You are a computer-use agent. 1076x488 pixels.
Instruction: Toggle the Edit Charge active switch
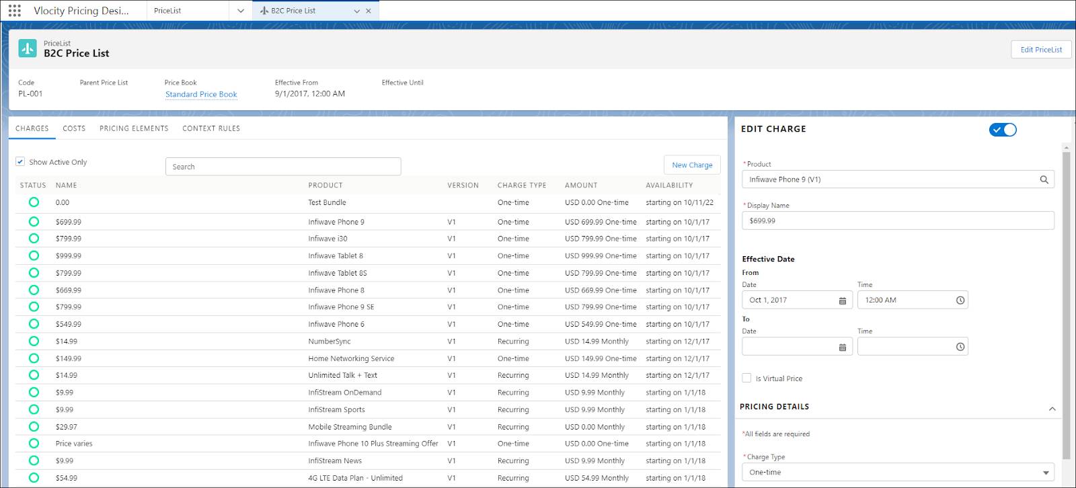(x=1003, y=130)
